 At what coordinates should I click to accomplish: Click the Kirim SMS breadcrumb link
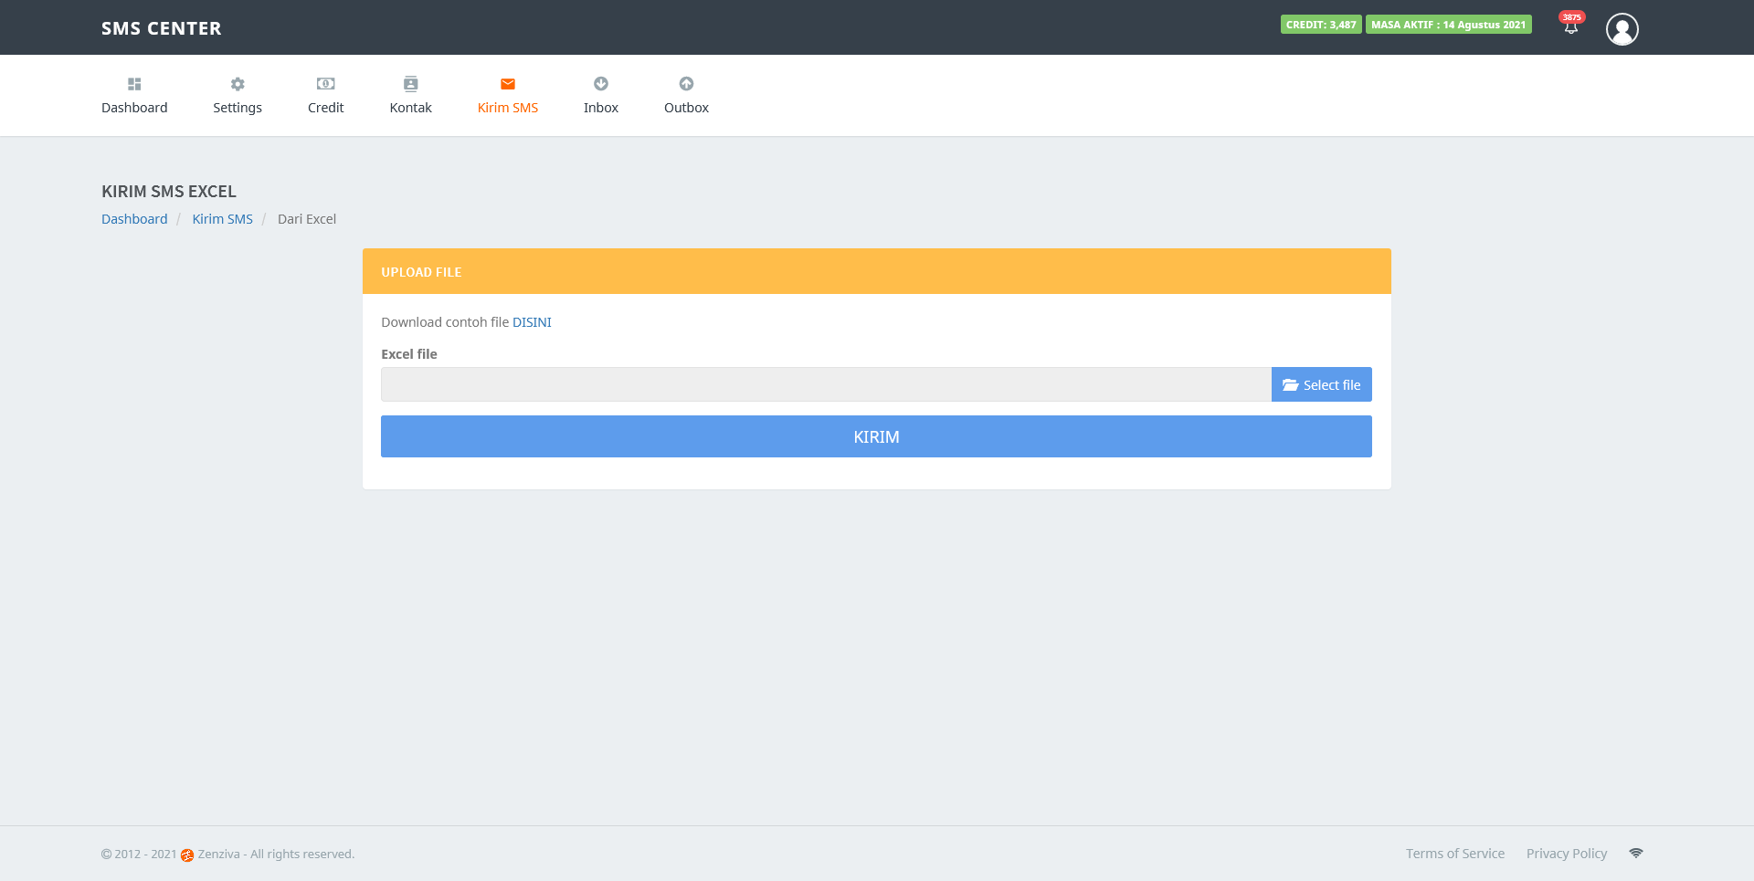click(222, 219)
